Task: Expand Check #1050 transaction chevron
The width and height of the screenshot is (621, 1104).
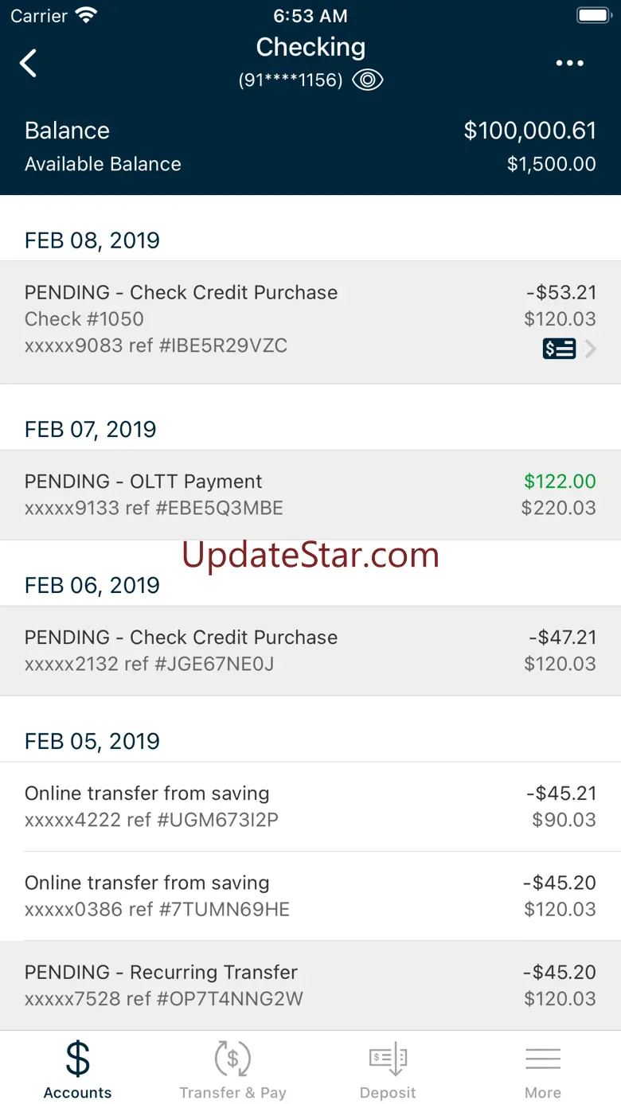Action: pos(591,349)
